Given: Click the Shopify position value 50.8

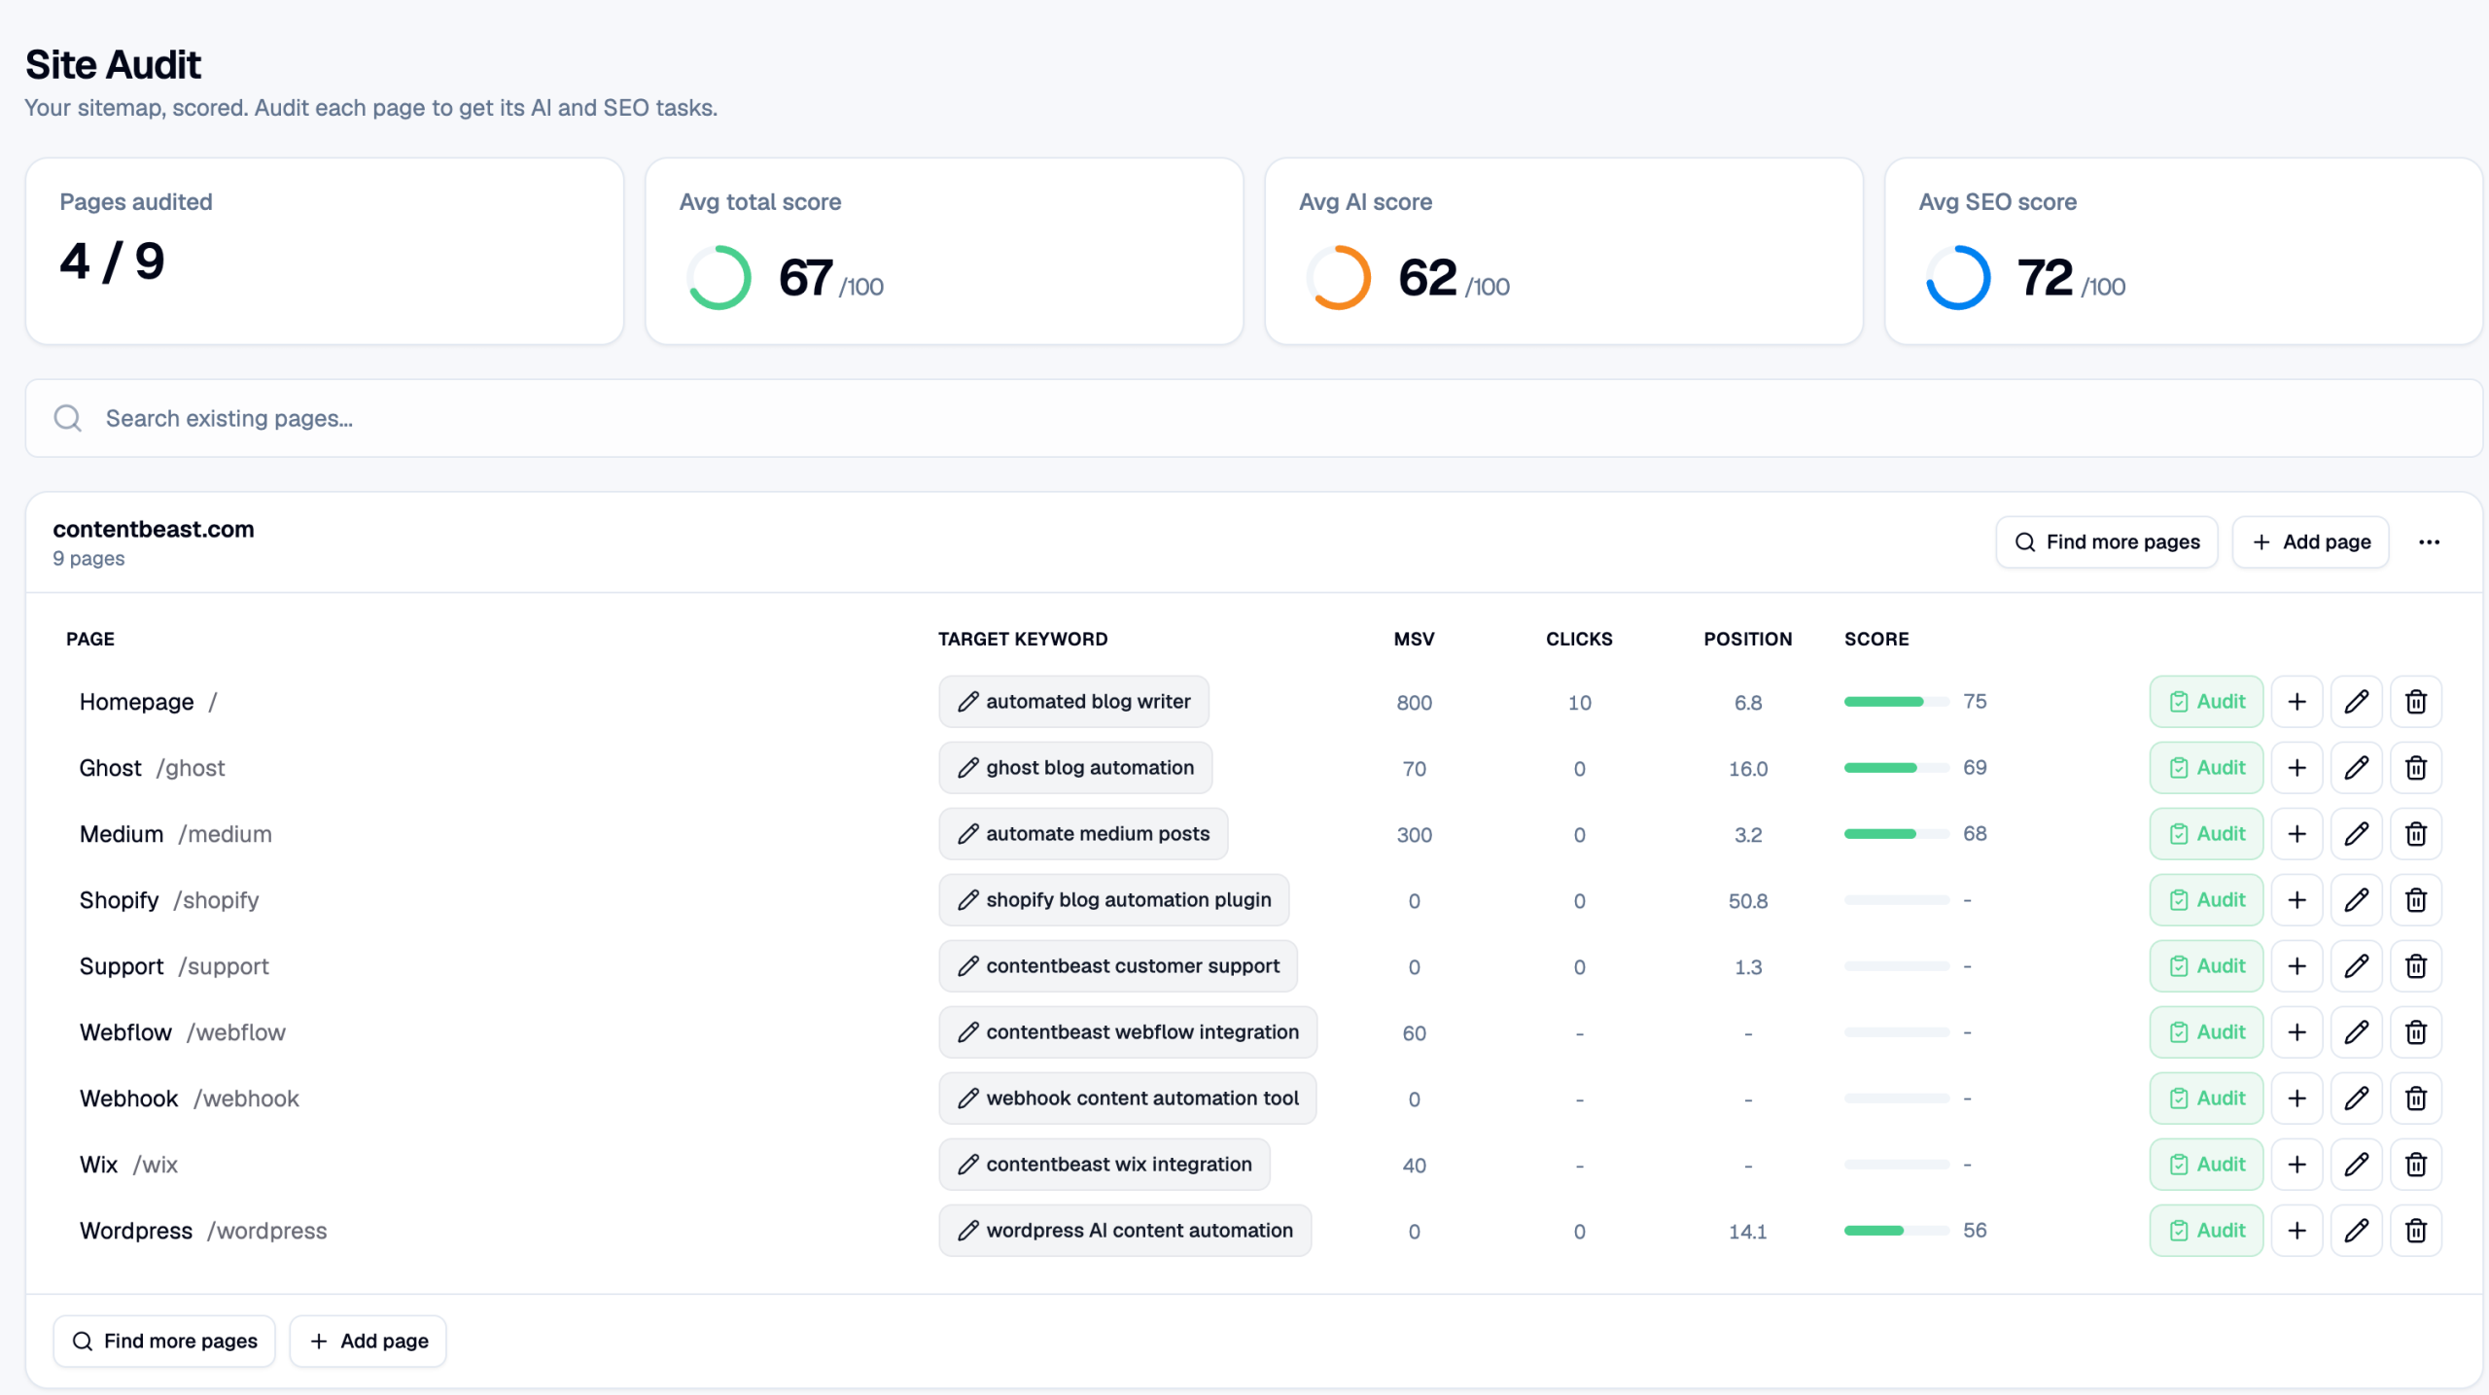Looking at the screenshot, I should click(x=1747, y=901).
